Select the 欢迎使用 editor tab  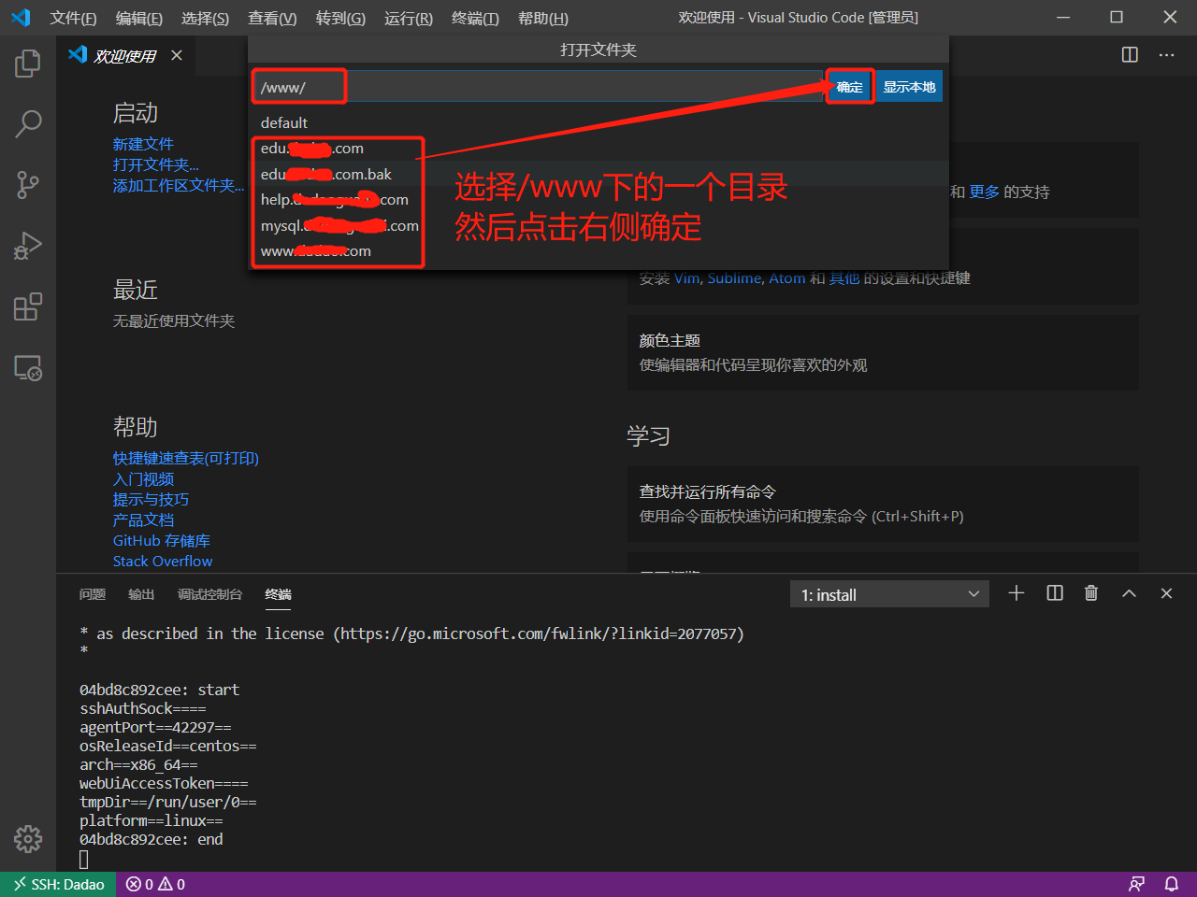(x=124, y=56)
